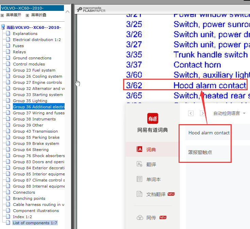Viewport: 250px width, 229px height.
Task: Open Group 76 Shock absorbers
Action: coord(39,156)
